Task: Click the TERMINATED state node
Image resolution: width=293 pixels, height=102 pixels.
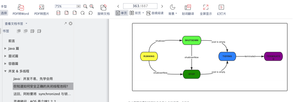Action: coord(273,56)
